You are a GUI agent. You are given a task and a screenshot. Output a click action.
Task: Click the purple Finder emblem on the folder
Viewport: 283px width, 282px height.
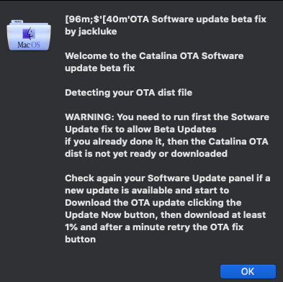point(29,34)
